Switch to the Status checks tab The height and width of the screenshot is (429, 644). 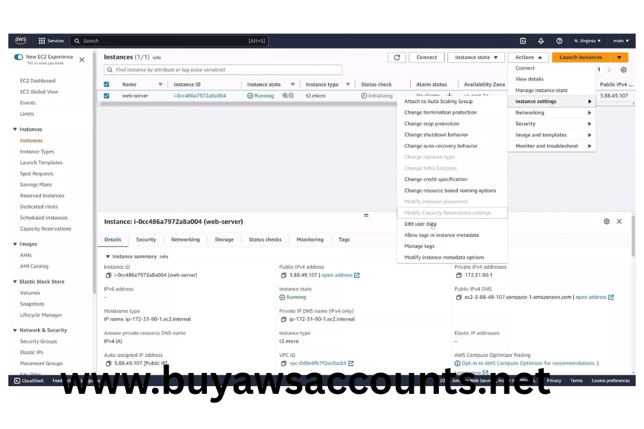(265, 240)
